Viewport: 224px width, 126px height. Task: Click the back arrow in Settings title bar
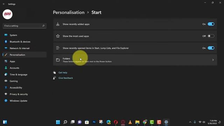[4, 4]
